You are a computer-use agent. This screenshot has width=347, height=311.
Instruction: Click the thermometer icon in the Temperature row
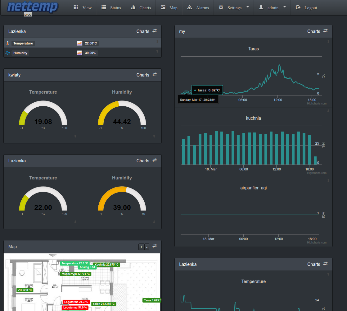(x=7, y=43)
